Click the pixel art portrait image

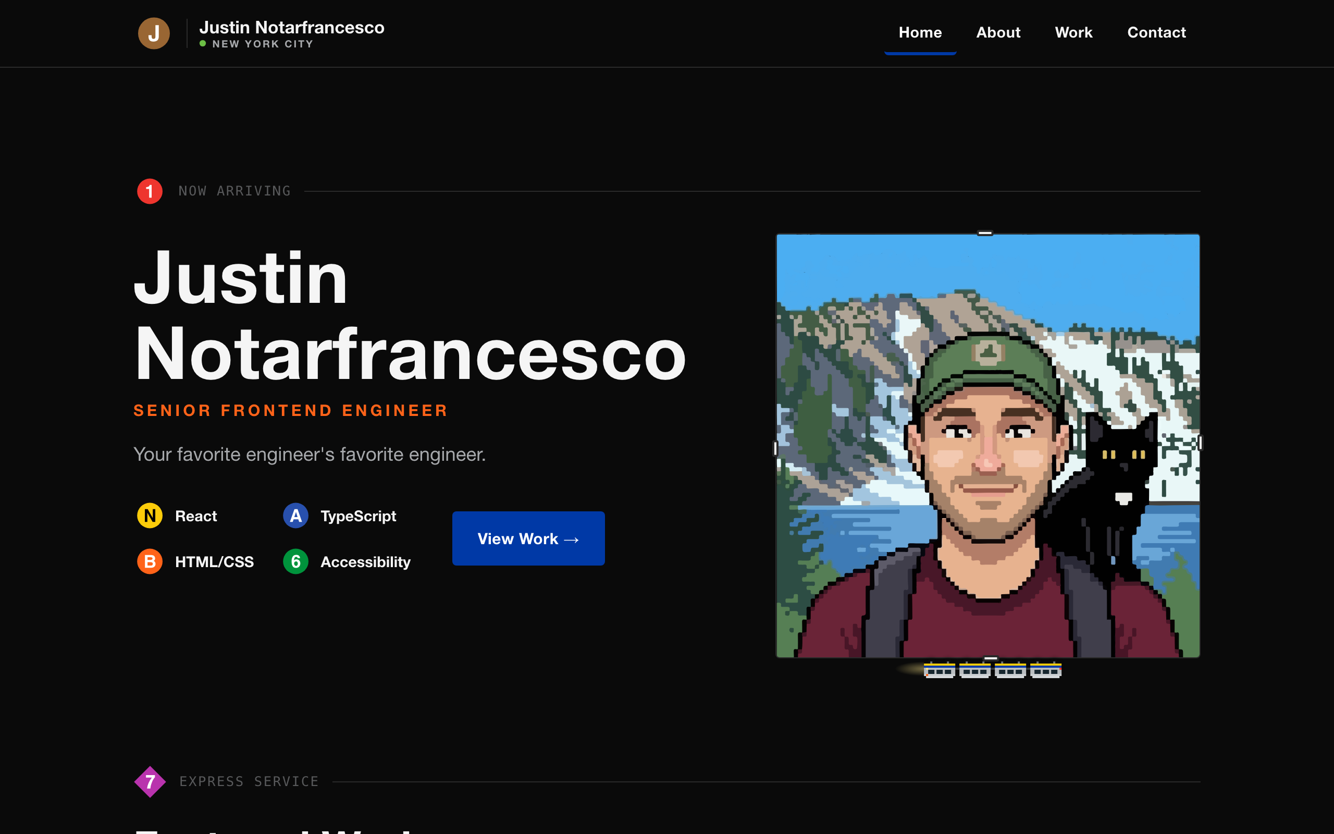(988, 446)
